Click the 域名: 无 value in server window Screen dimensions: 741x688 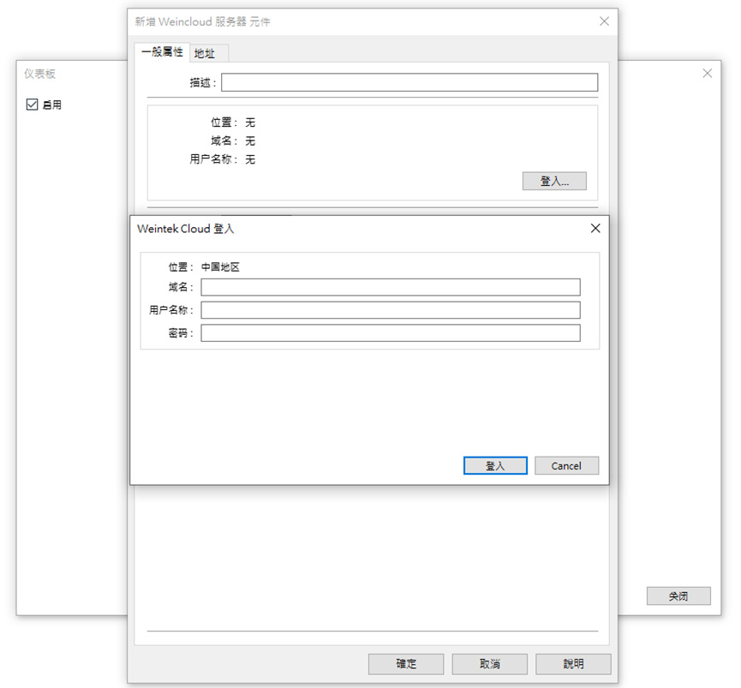click(250, 141)
